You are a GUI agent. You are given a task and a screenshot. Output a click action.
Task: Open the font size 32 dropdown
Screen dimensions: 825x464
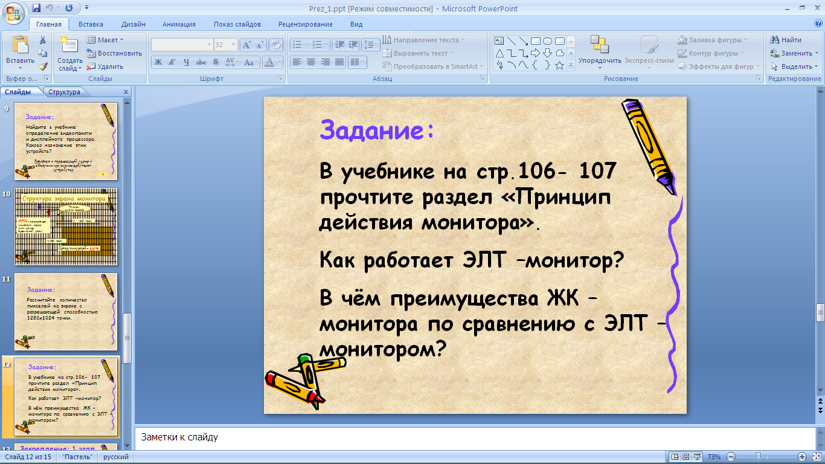click(x=233, y=45)
